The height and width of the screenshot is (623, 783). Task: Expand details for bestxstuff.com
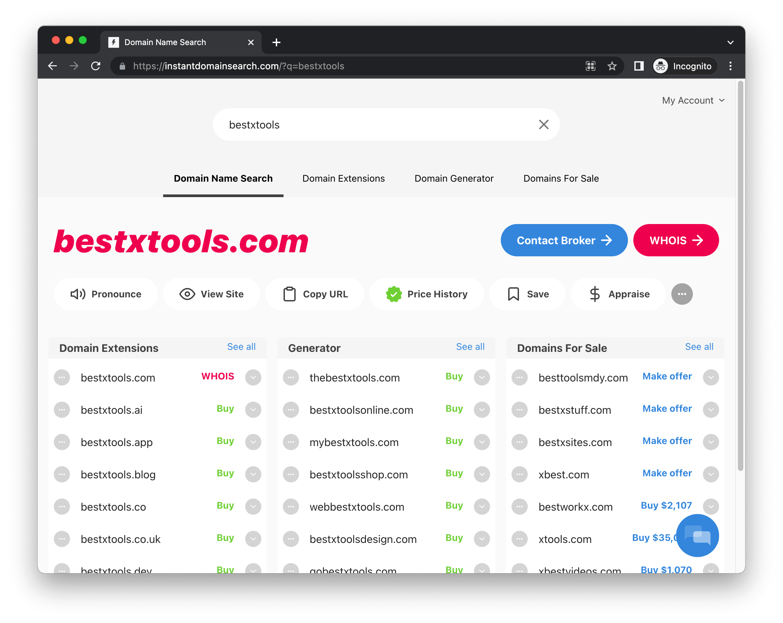[x=711, y=410]
